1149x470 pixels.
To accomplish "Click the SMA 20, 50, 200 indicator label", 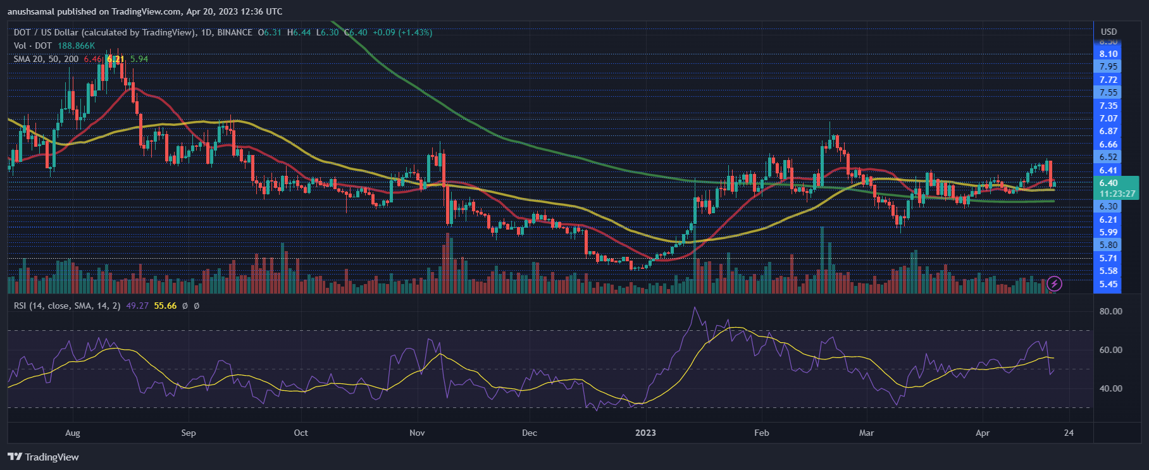I will [x=46, y=59].
